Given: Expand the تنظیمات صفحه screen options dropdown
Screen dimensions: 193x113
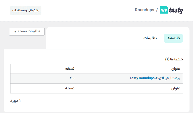Looking at the screenshot, I should pyautogui.click(x=27, y=31).
